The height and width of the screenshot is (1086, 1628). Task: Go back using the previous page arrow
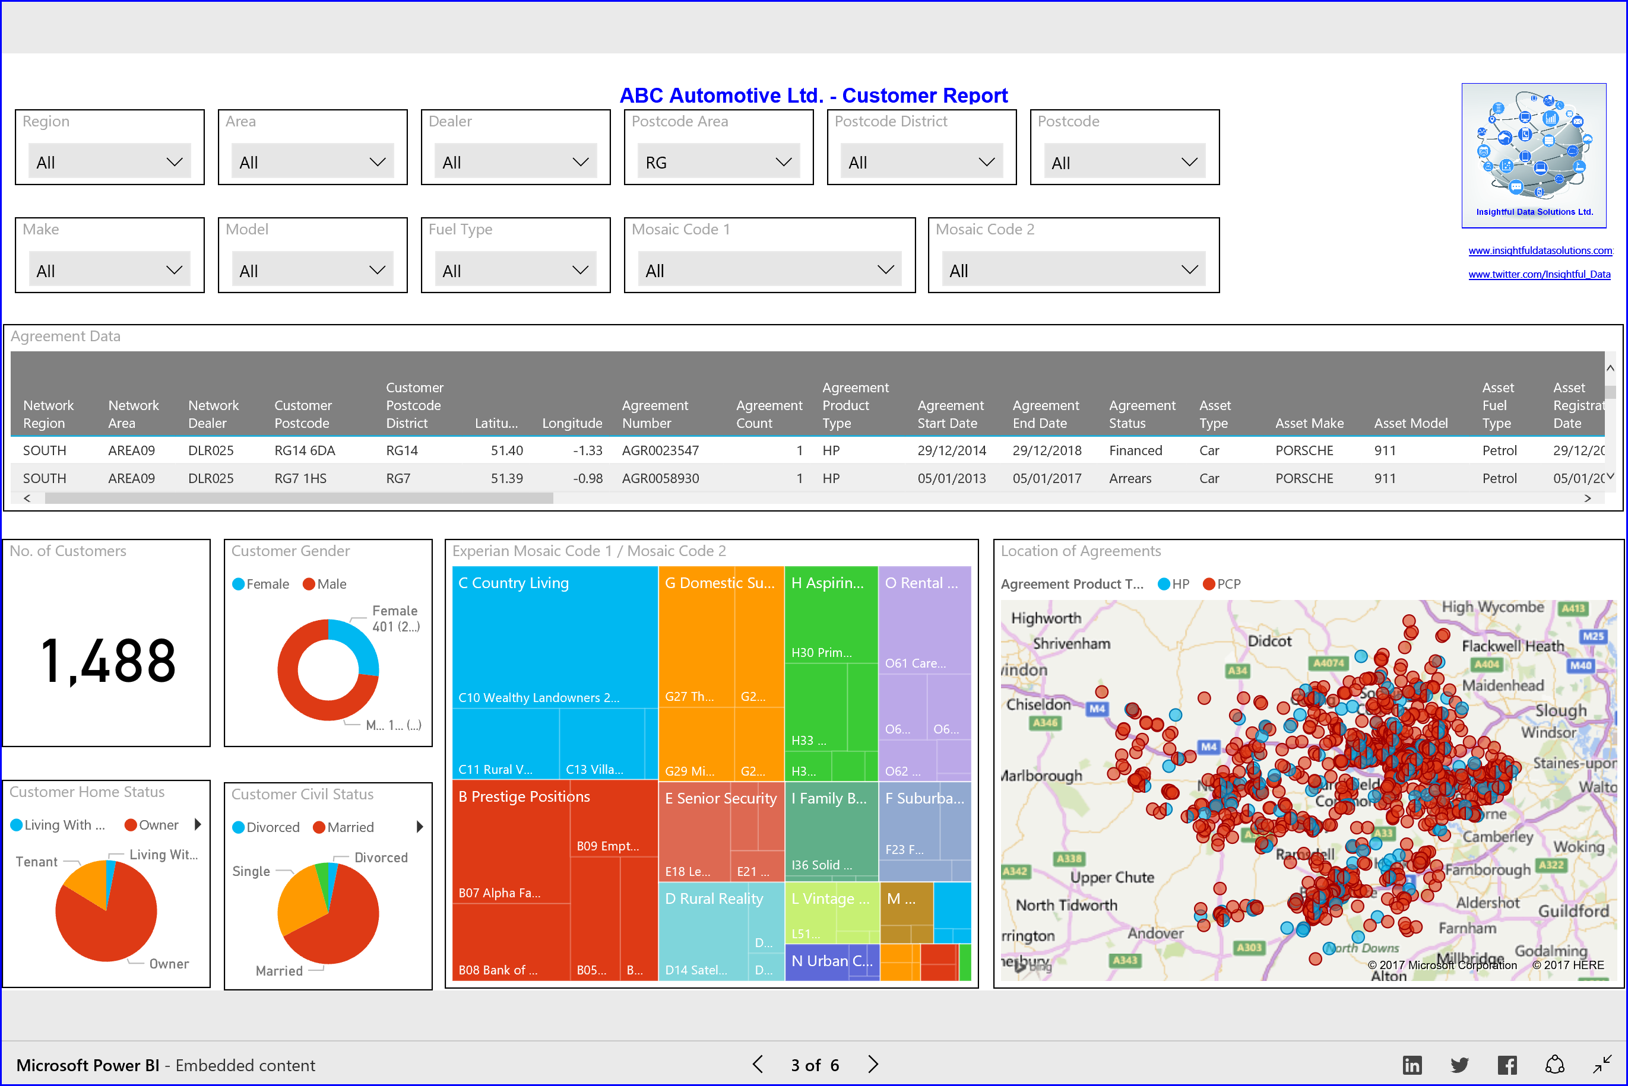tap(757, 1065)
